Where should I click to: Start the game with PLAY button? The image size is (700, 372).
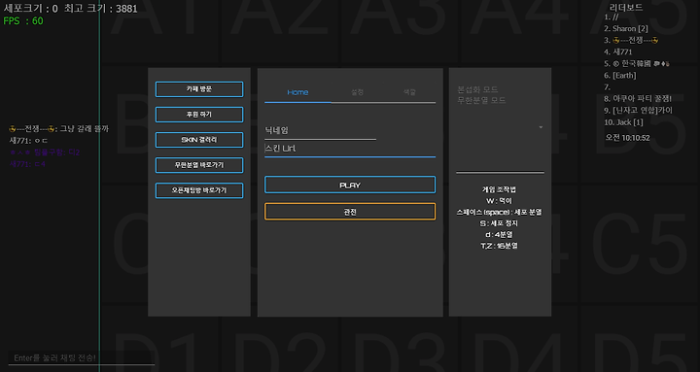point(350,185)
